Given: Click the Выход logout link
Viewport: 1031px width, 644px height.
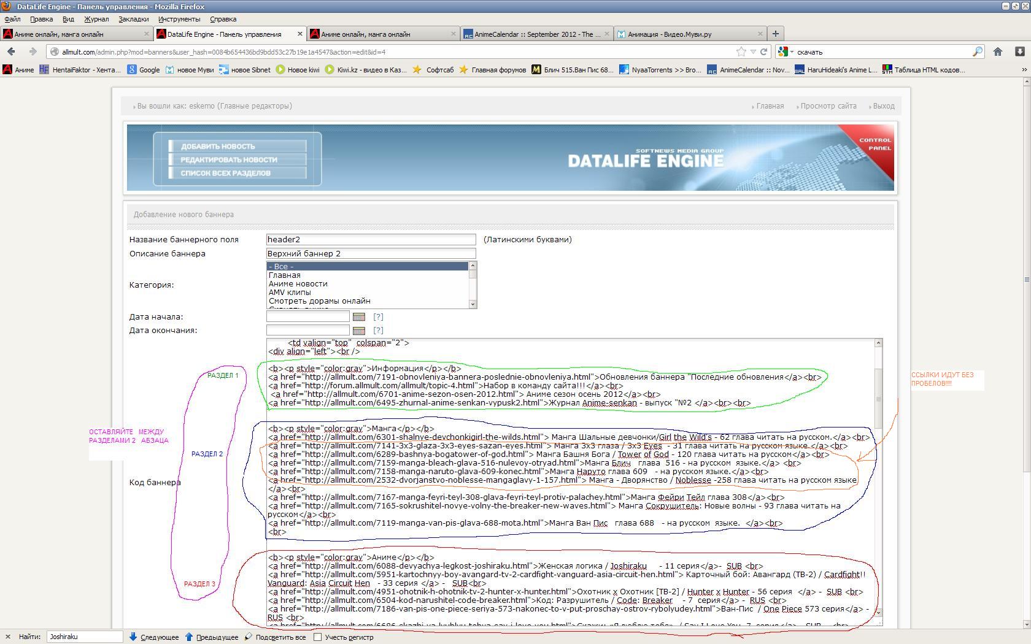Looking at the screenshot, I should [x=883, y=106].
